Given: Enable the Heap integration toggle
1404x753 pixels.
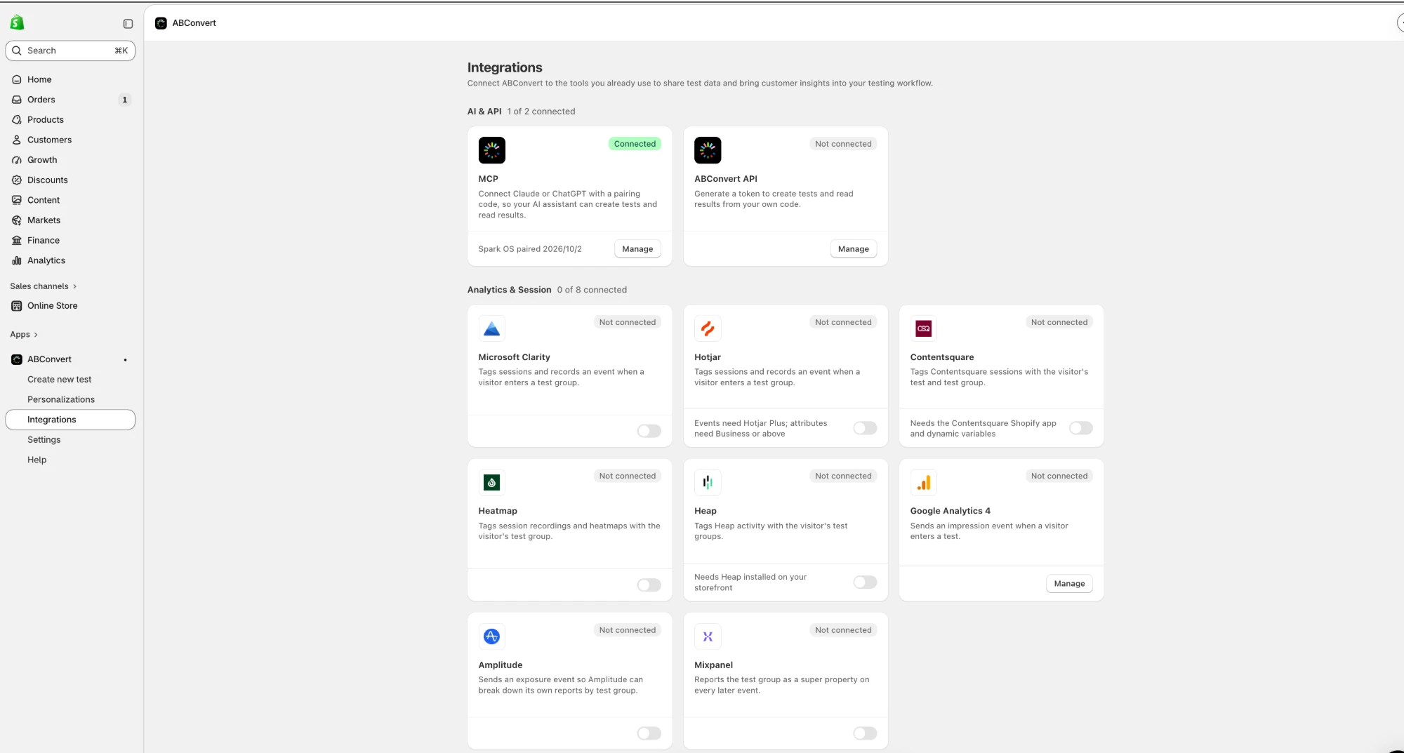Looking at the screenshot, I should (x=865, y=582).
